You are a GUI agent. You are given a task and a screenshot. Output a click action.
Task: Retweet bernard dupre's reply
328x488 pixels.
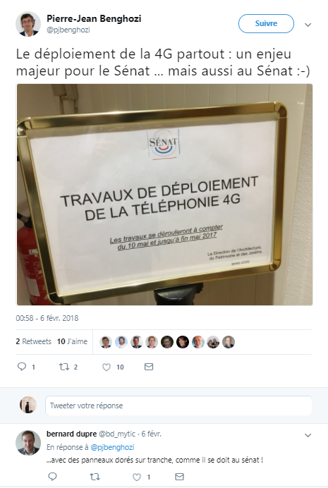click(x=95, y=477)
